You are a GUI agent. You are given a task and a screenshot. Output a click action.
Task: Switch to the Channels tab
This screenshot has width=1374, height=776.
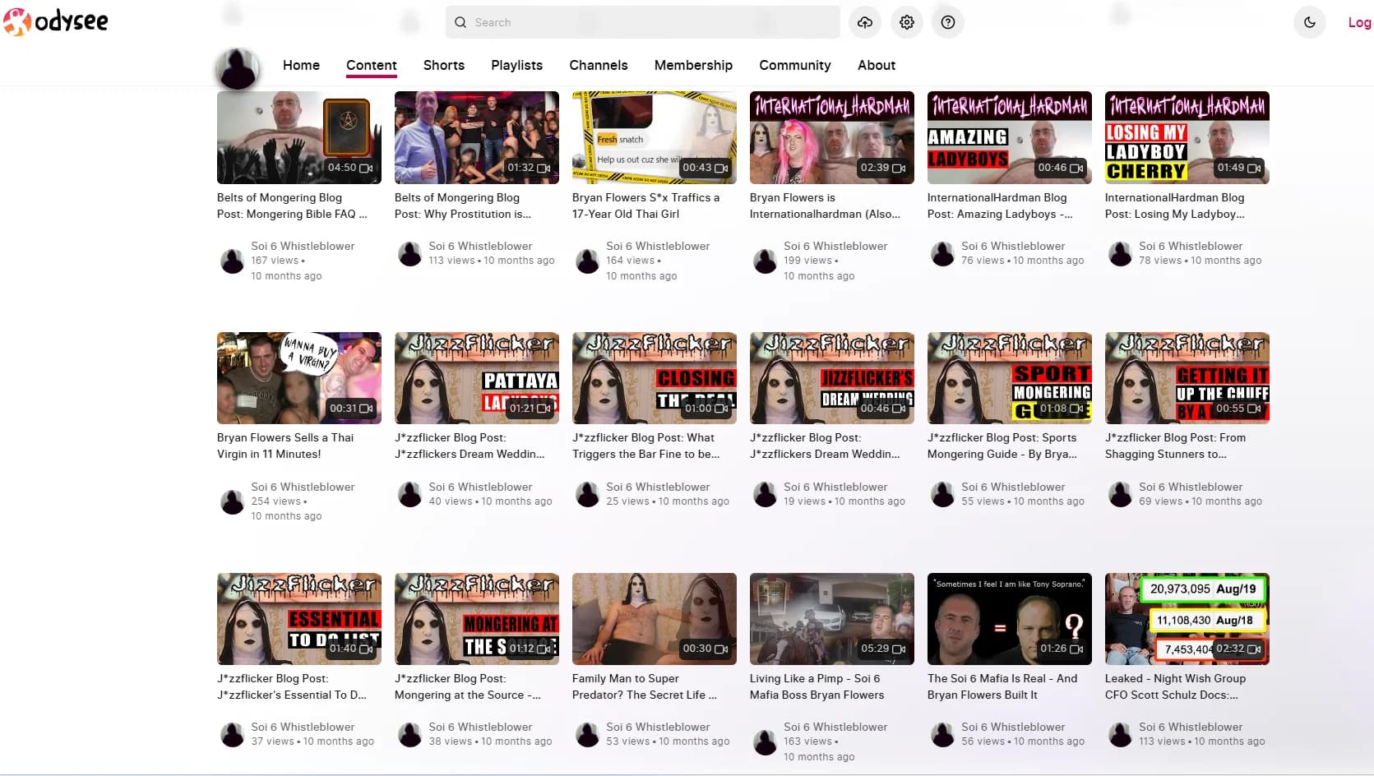click(x=599, y=65)
